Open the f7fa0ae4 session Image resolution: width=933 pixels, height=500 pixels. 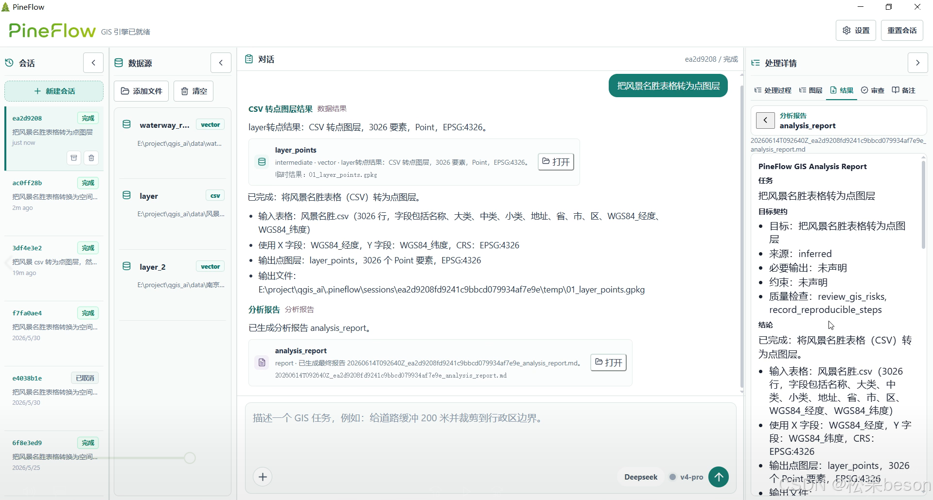(x=54, y=333)
